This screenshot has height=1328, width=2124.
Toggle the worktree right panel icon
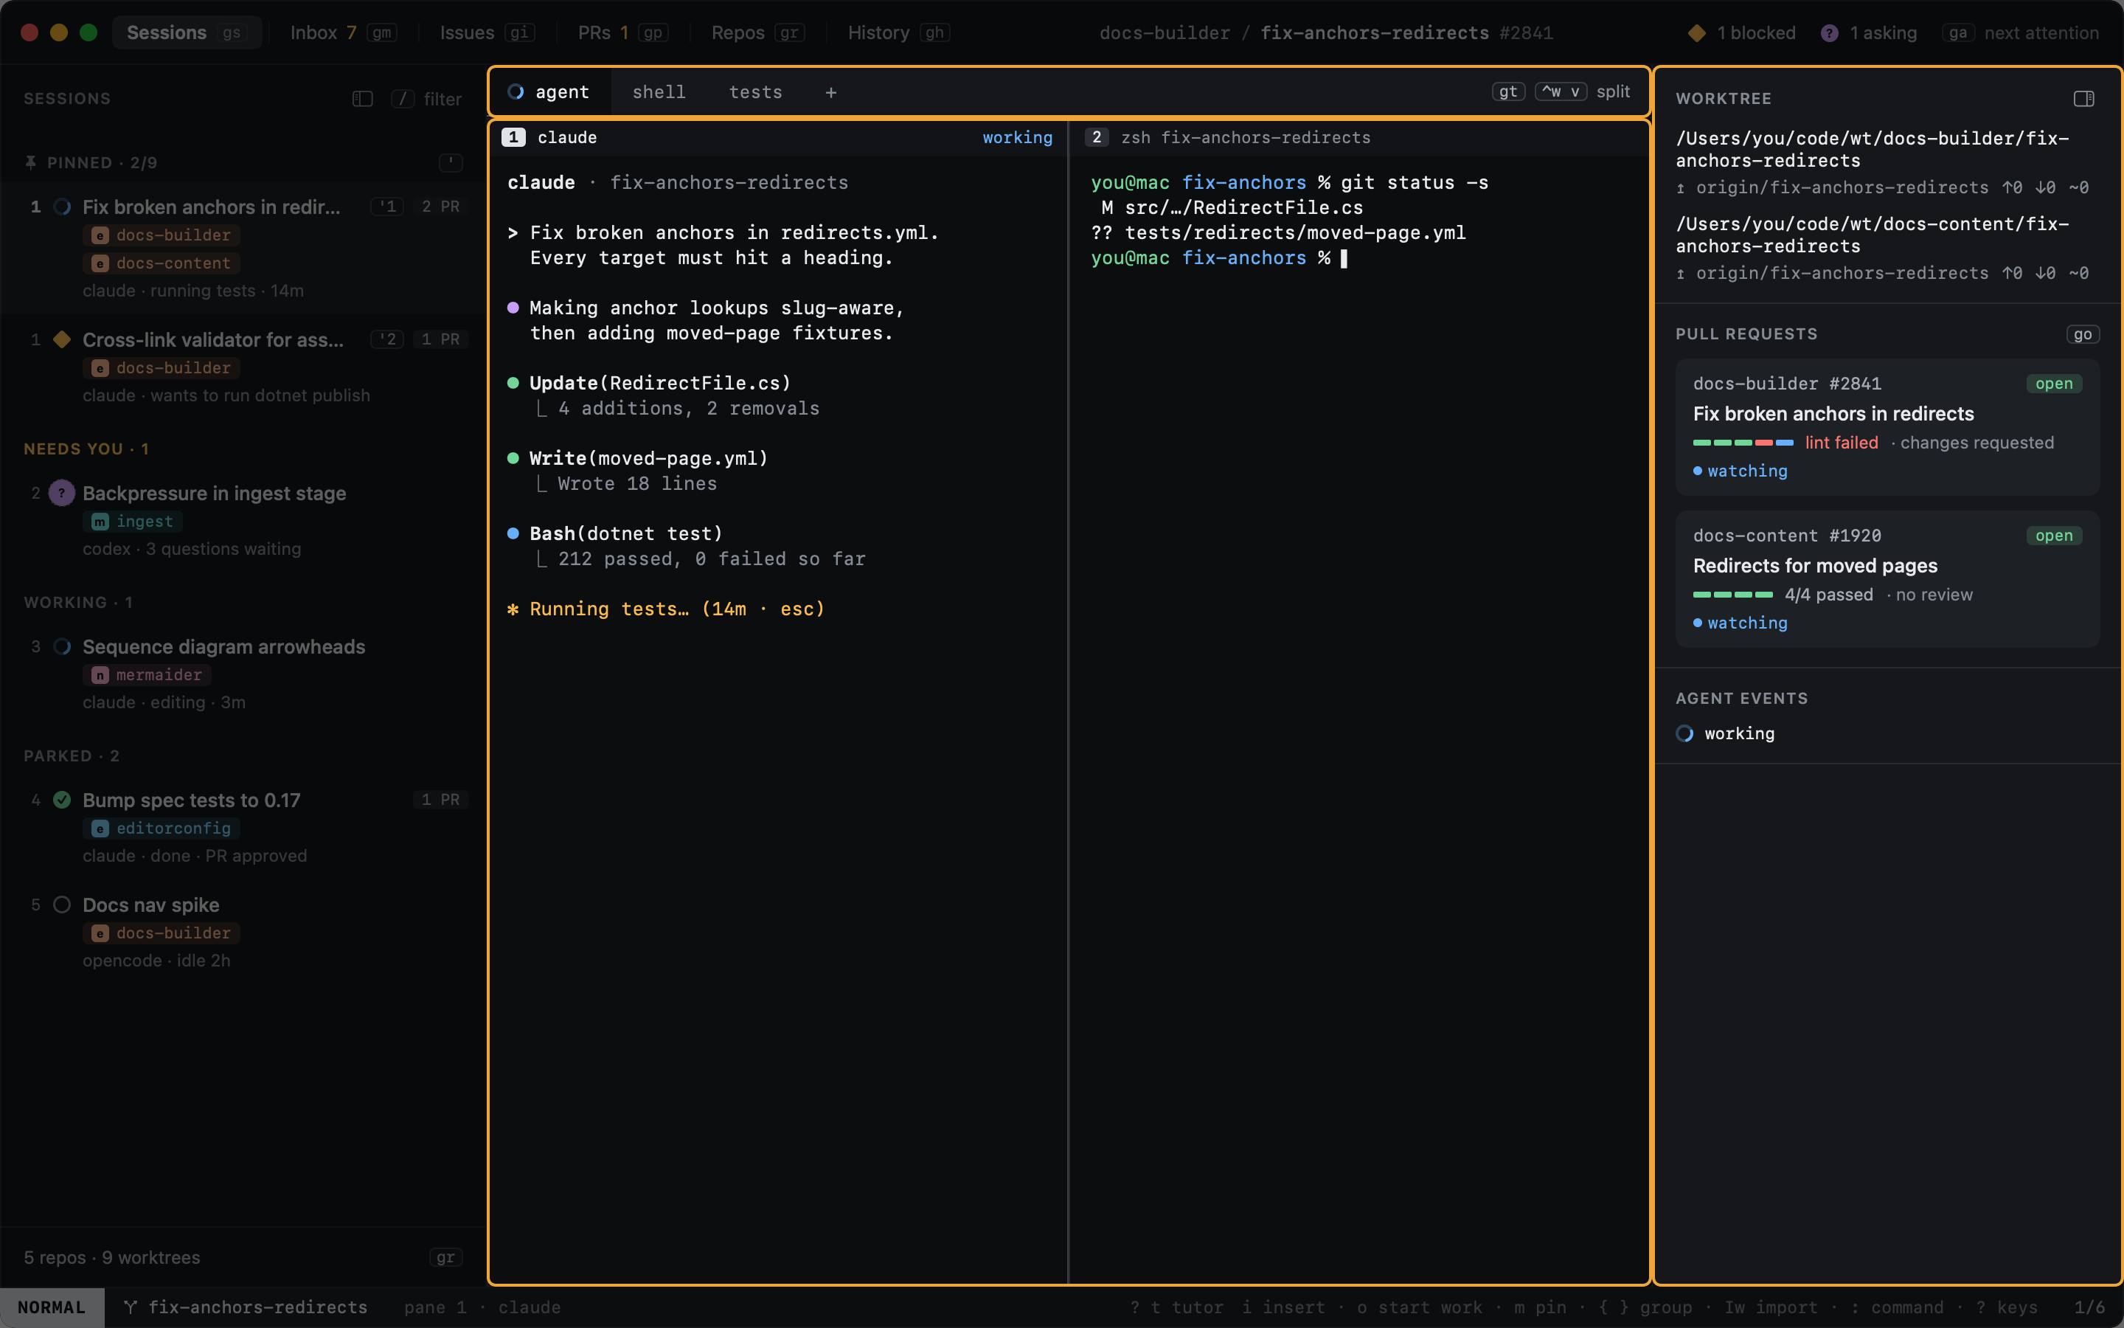click(x=2083, y=98)
